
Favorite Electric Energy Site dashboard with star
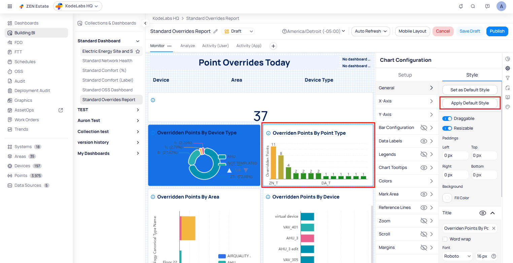(x=138, y=51)
